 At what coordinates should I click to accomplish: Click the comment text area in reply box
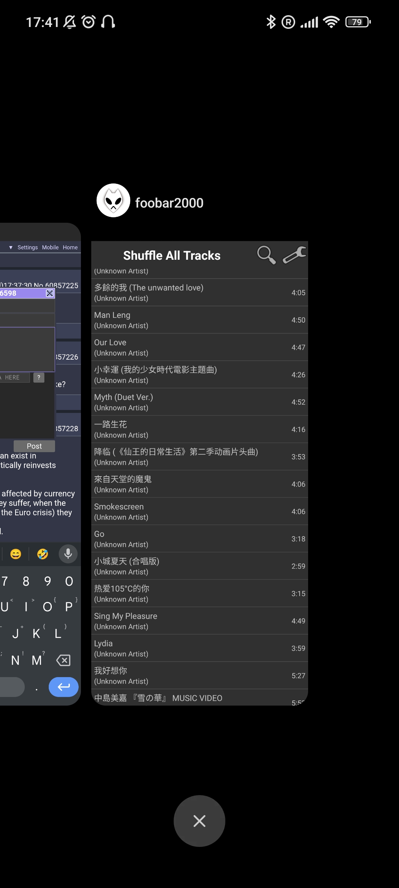tap(27, 349)
